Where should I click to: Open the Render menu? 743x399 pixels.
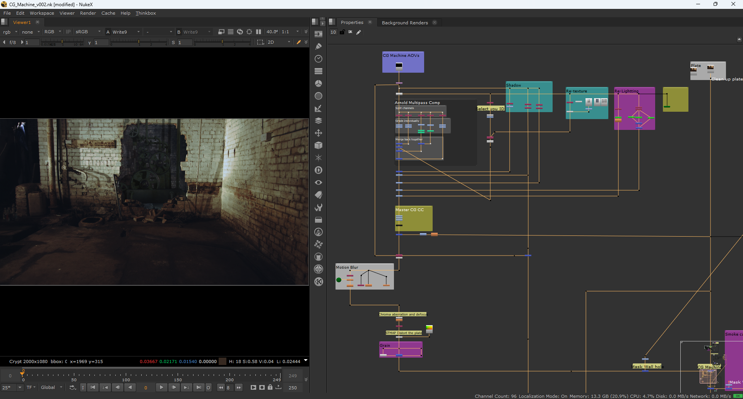[88, 13]
